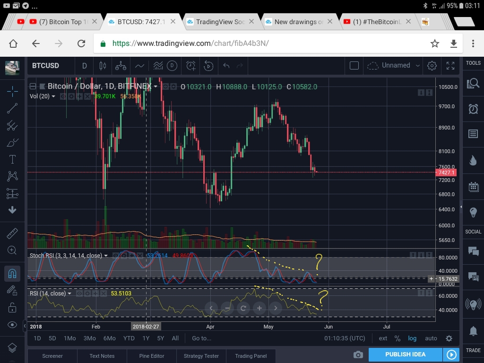
Task: Open the ideas lightbulb panel
Action: pyautogui.click(x=473, y=212)
